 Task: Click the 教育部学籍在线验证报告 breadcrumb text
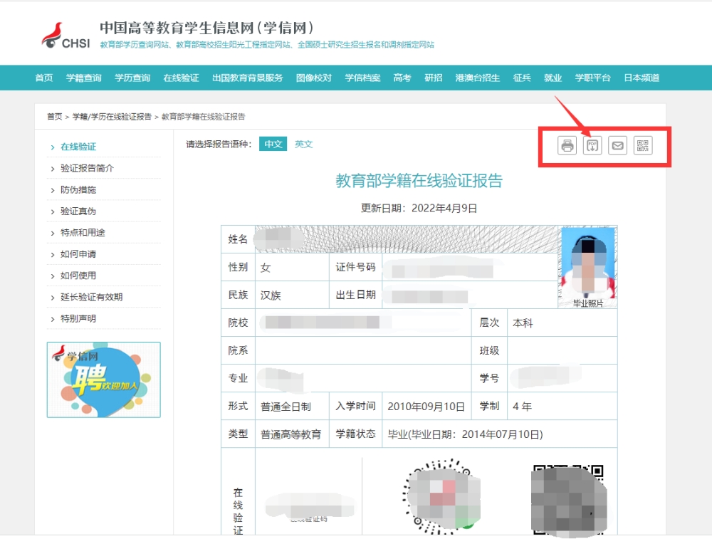pyautogui.click(x=204, y=117)
